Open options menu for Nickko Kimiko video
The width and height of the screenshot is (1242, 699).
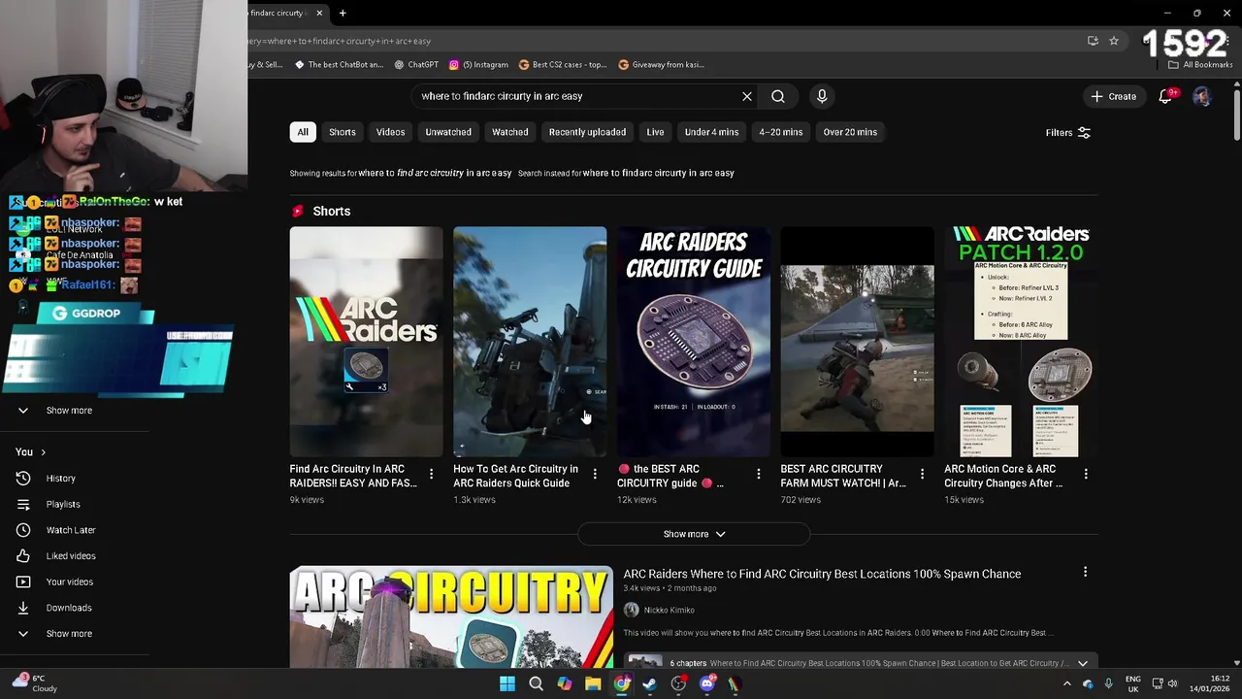(x=1085, y=573)
